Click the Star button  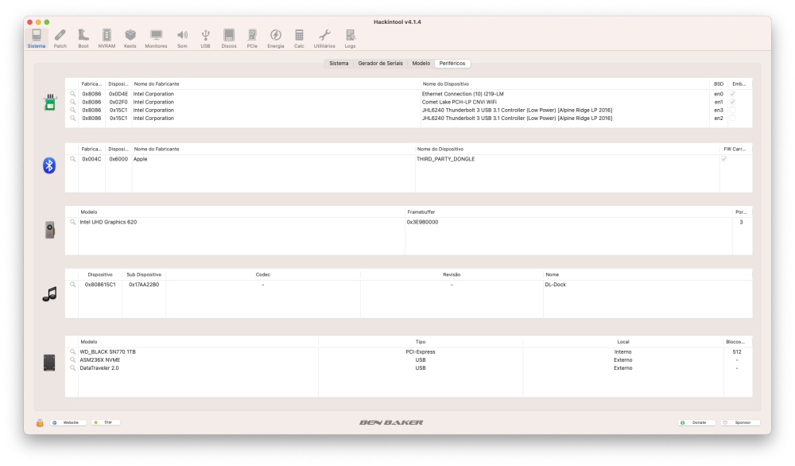point(106,422)
